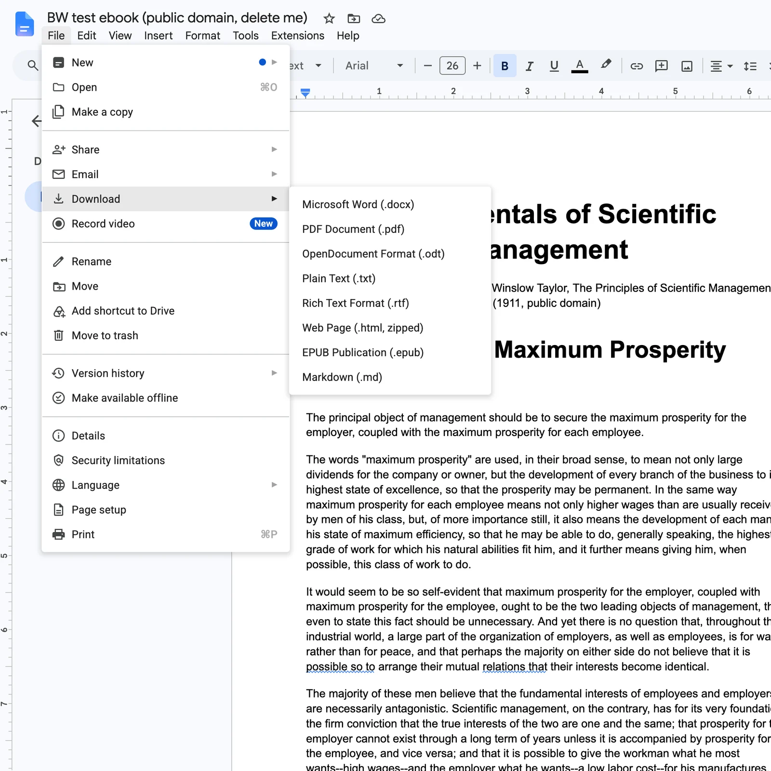Viewport: 771px width, 771px height.
Task: Download as PDF Document (.pdf)
Action: coord(390,229)
